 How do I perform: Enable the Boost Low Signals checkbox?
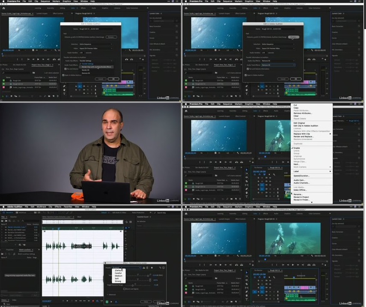point(124,289)
